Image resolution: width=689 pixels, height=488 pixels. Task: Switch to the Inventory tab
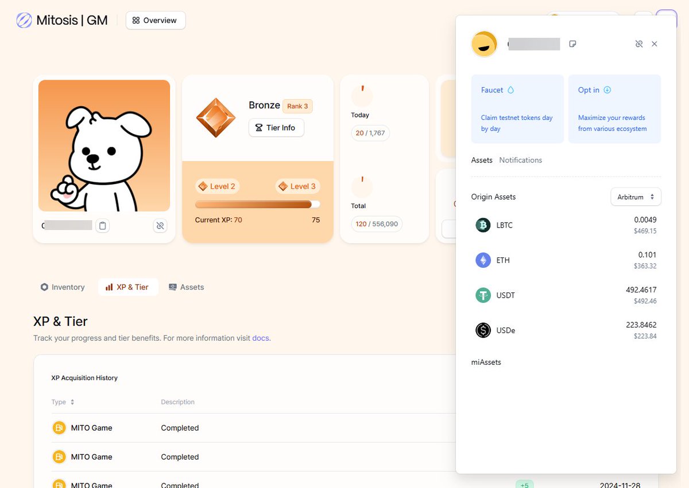63,287
